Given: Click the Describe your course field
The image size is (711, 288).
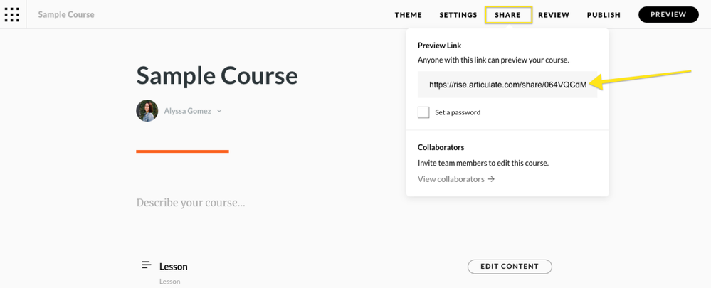Looking at the screenshot, I should point(191,203).
